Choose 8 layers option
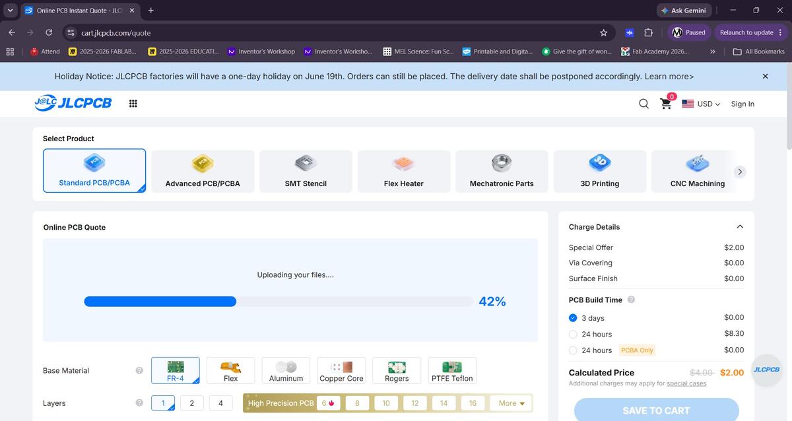The image size is (792, 421). [x=357, y=403]
